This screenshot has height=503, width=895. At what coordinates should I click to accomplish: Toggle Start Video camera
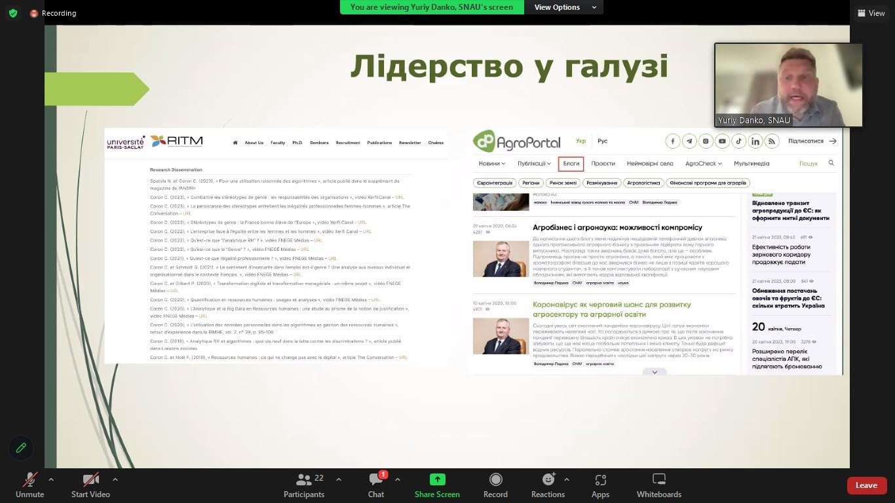(90, 485)
